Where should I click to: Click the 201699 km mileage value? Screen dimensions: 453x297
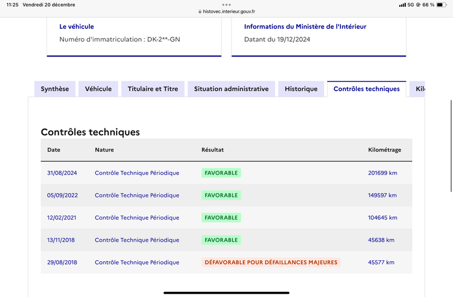[383, 173]
